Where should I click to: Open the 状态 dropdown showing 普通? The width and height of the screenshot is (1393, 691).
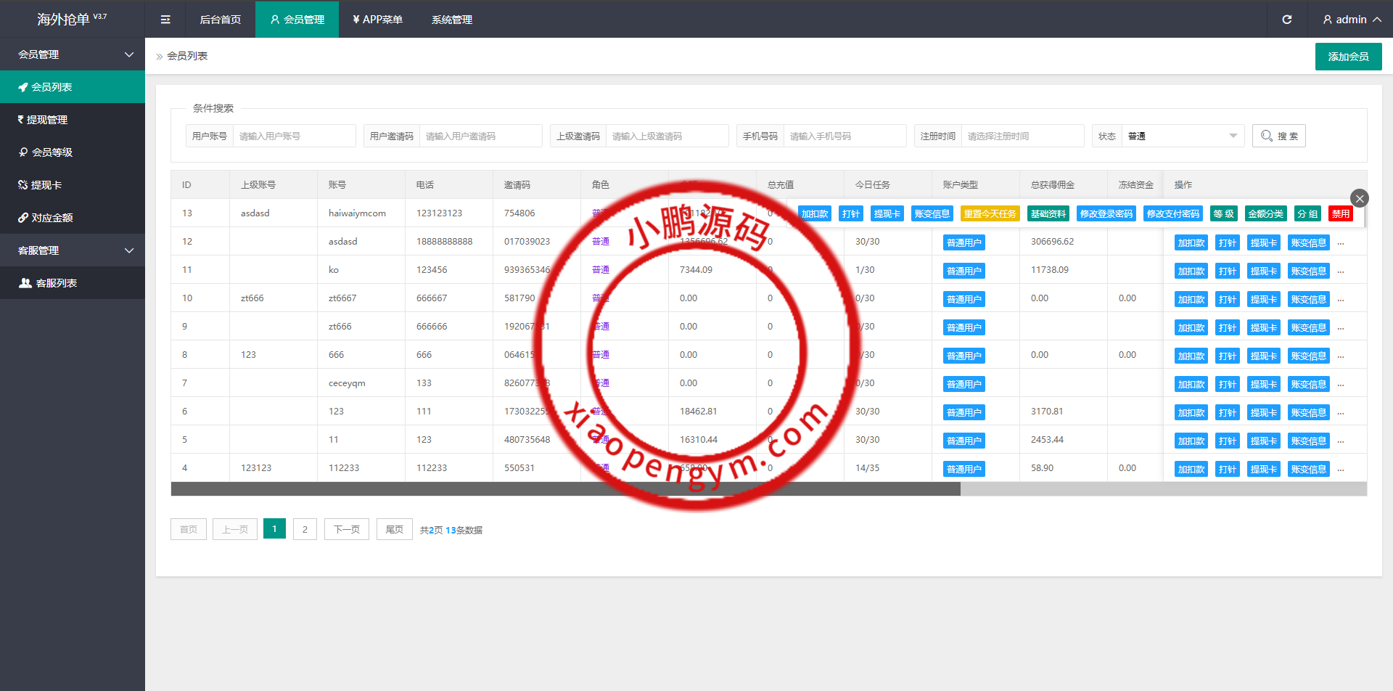pyautogui.click(x=1182, y=136)
